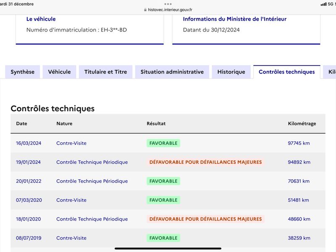Screen dimensions: 336x252
Task: Click the Résultat column header
Action: (156, 123)
